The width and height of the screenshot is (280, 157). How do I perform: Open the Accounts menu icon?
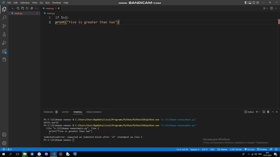[4, 135]
